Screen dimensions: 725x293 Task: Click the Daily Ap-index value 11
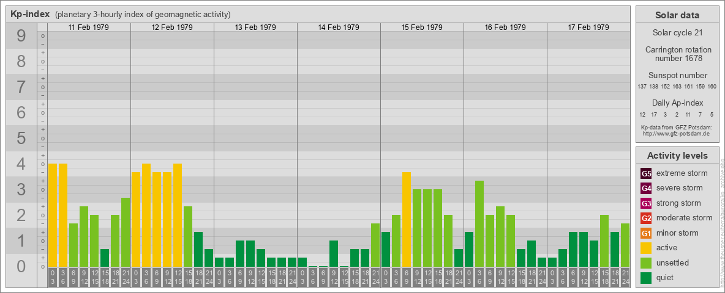(x=688, y=114)
